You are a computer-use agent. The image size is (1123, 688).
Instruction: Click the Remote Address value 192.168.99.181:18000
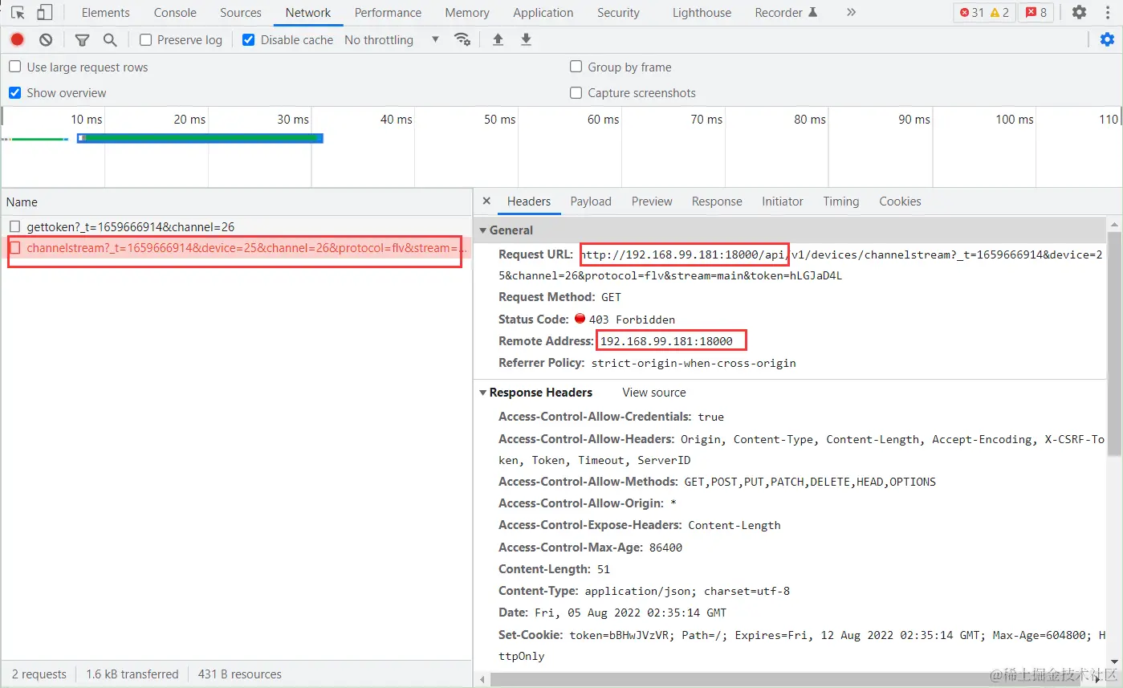tap(666, 341)
